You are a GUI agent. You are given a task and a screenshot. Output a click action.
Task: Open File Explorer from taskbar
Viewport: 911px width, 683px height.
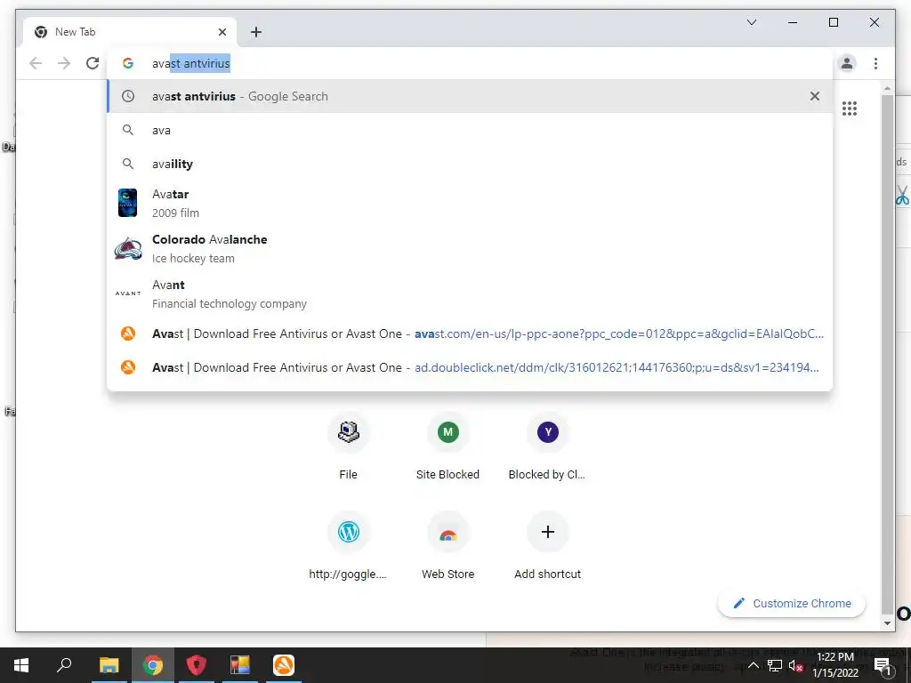pyautogui.click(x=109, y=665)
